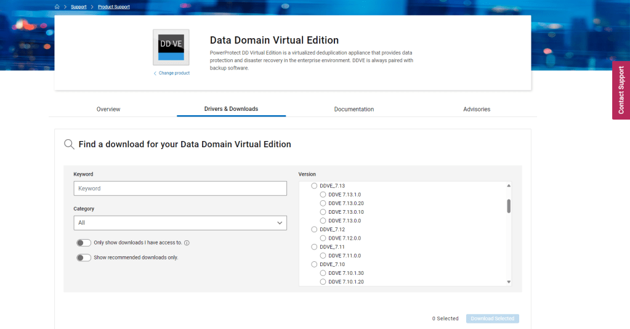Go to the Overview tab
Image resolution: width=630 pixels, height=329 pixels.
coord(108,109)
